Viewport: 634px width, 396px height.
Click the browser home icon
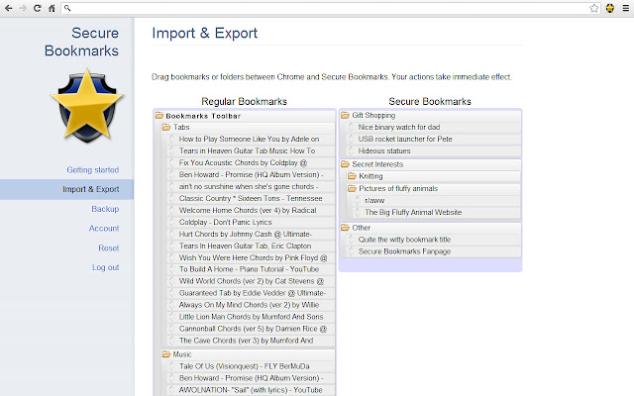(51, 8)
